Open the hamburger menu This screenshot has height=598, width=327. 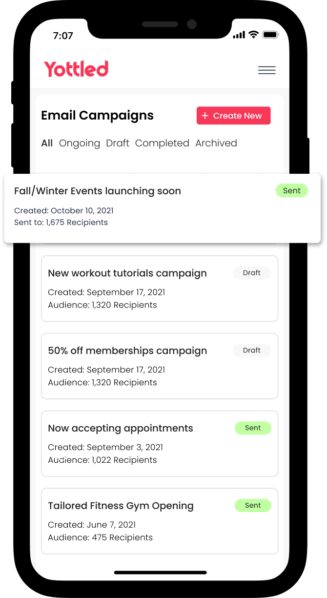pyautogui.click(x=266, y=70)
